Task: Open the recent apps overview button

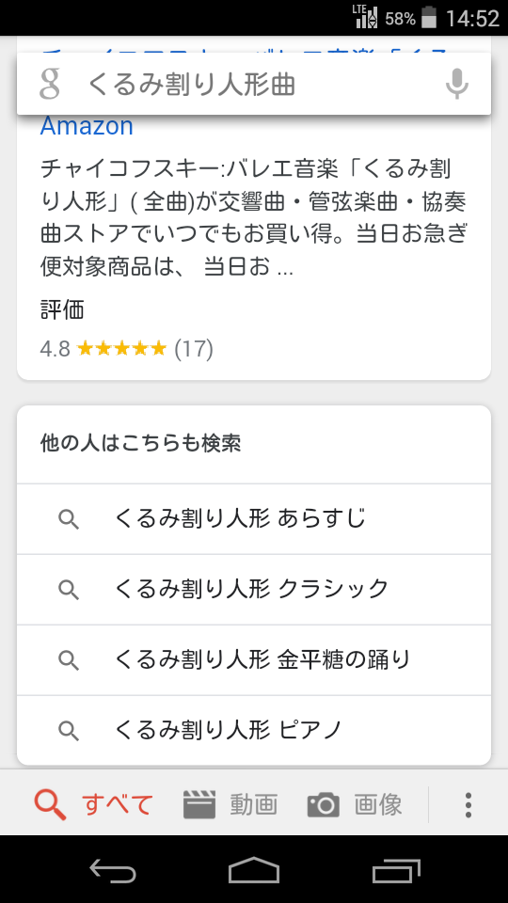Action: tap(396, 870)
